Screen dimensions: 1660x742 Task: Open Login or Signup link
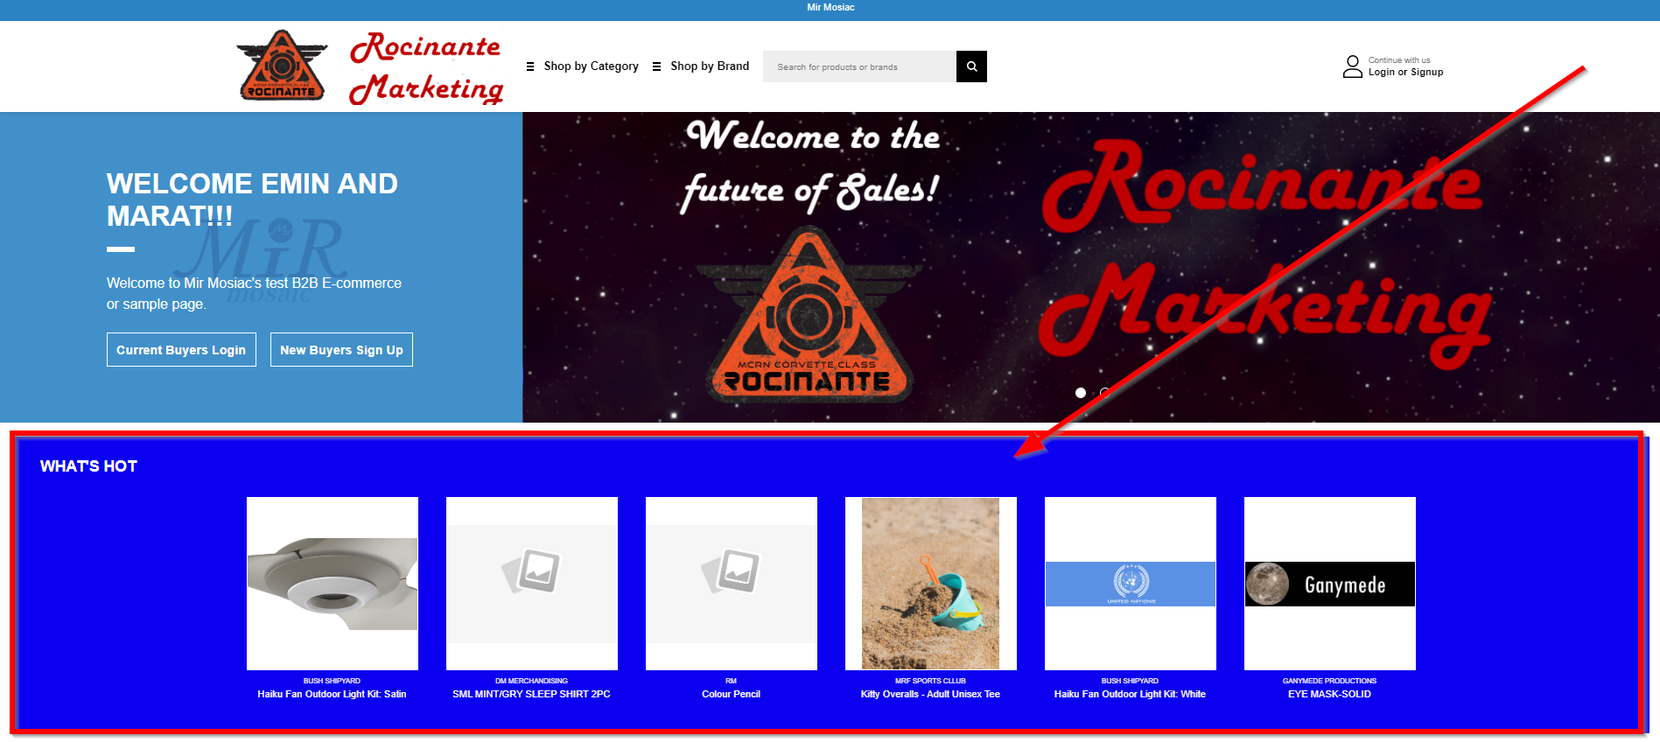pyautogui.click(x=1405, y=73)
